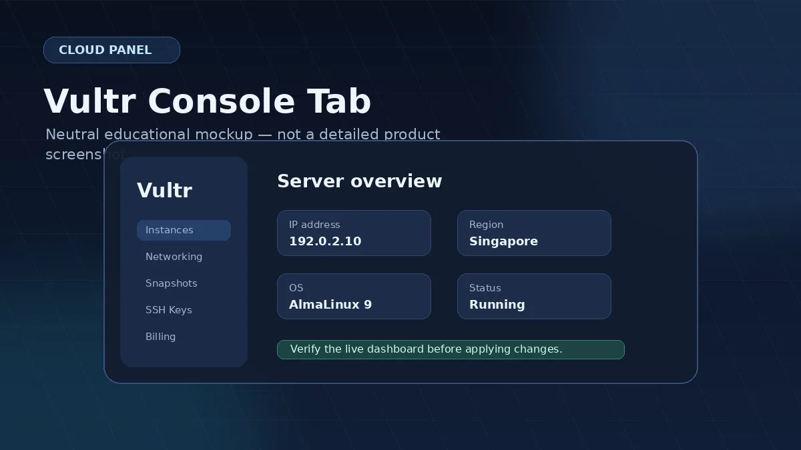This screenshot has height=450, width=801.
Task: Click the Vultr Console Tab title
Action: (x=207, y=102)
